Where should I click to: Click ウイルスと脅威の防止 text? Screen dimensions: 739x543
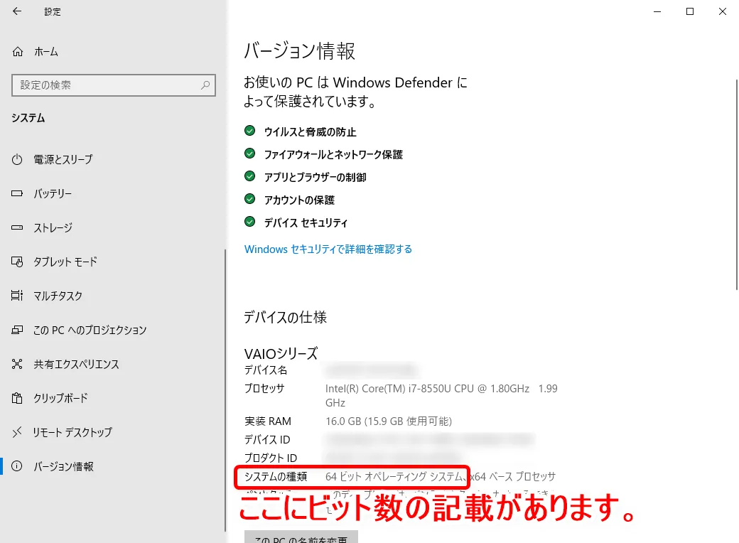coord(310,132)
